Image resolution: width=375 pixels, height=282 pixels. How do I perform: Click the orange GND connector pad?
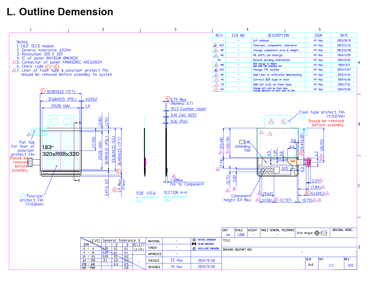[293, 161]
